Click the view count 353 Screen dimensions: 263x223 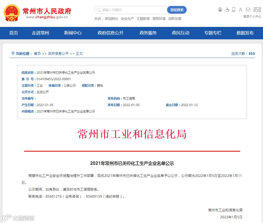coord(252,54)
